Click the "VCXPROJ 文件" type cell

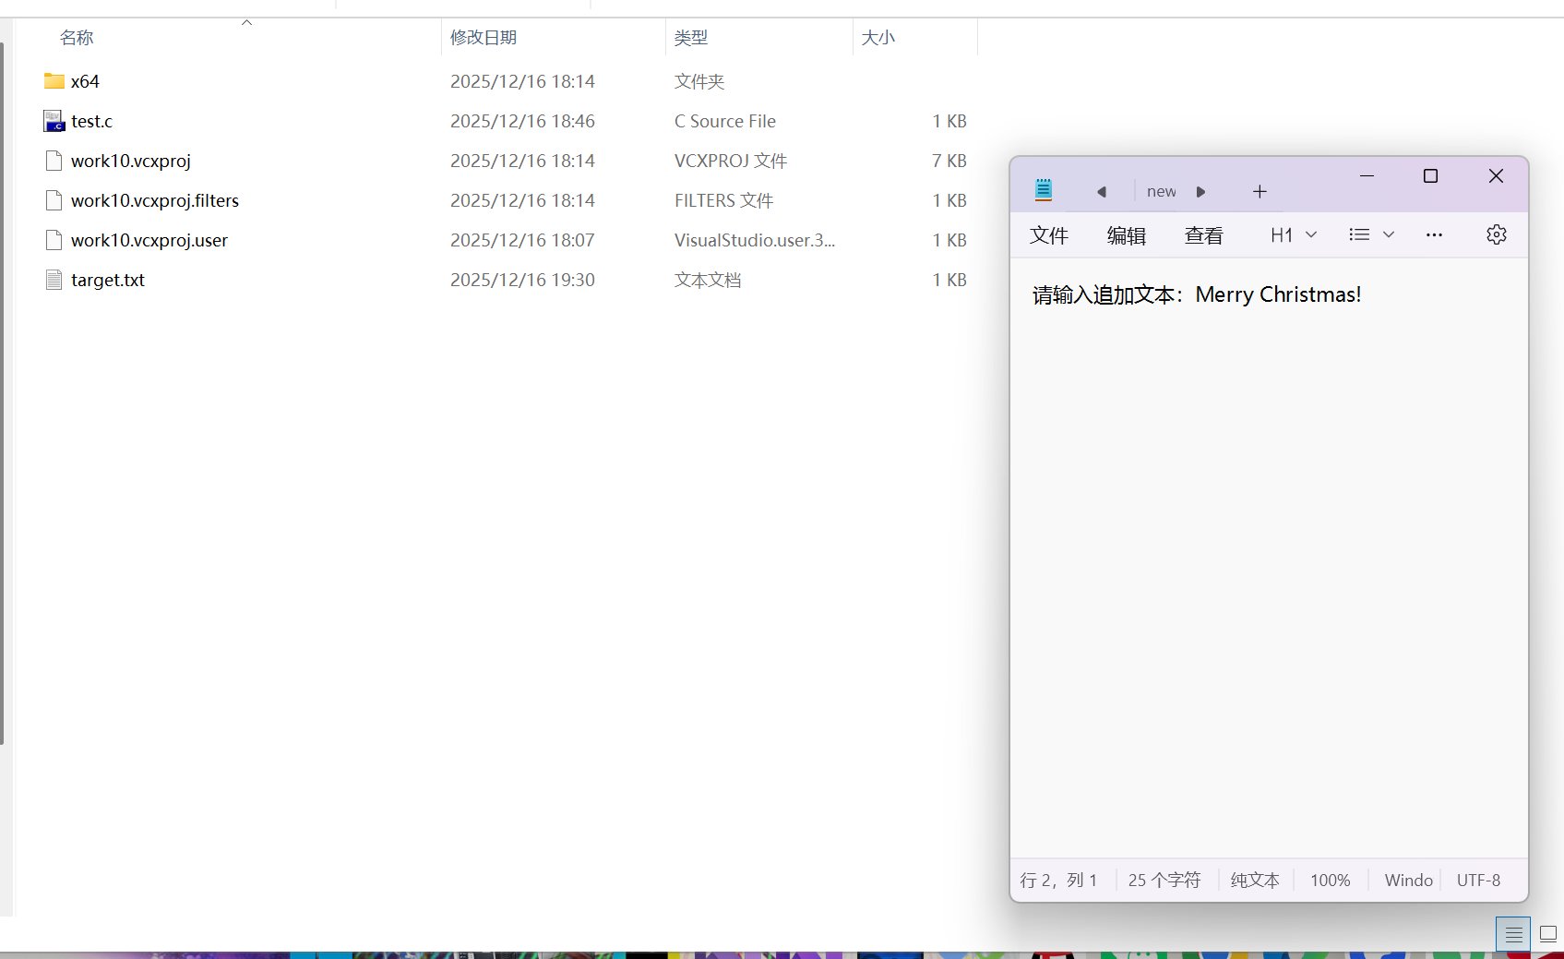click(731, 161)
